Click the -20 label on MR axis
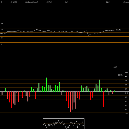Viewport: 129px width, 129px height. pos(126,97)
